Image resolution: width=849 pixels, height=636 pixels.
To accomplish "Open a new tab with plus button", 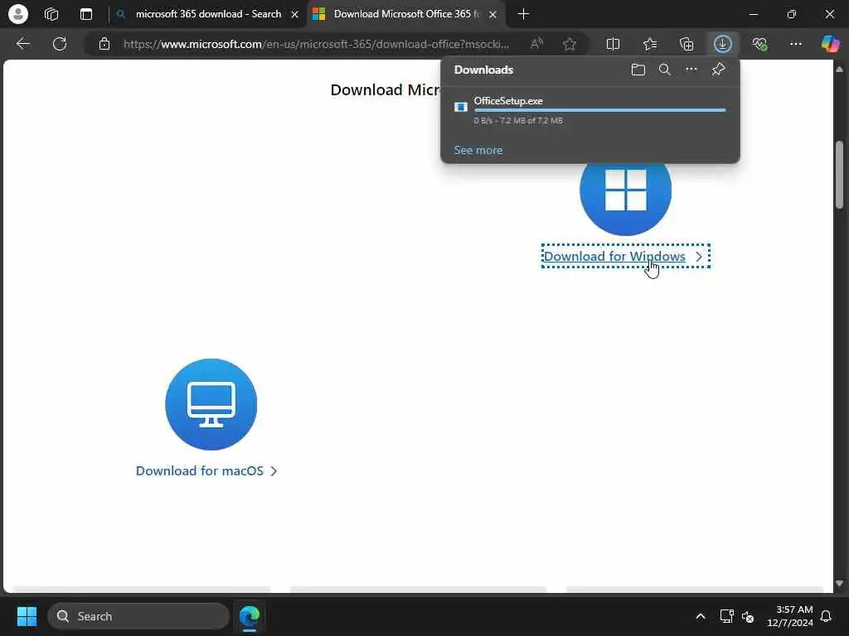I will point(524,14).
